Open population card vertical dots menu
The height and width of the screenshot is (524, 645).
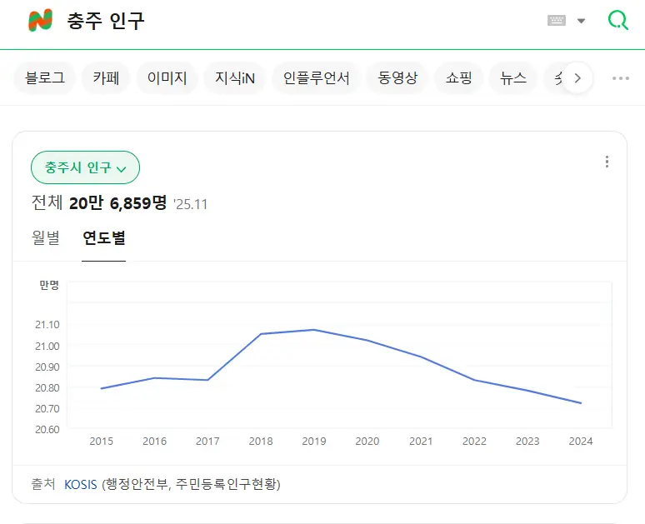pyautogui.click(x=607, y=162)
